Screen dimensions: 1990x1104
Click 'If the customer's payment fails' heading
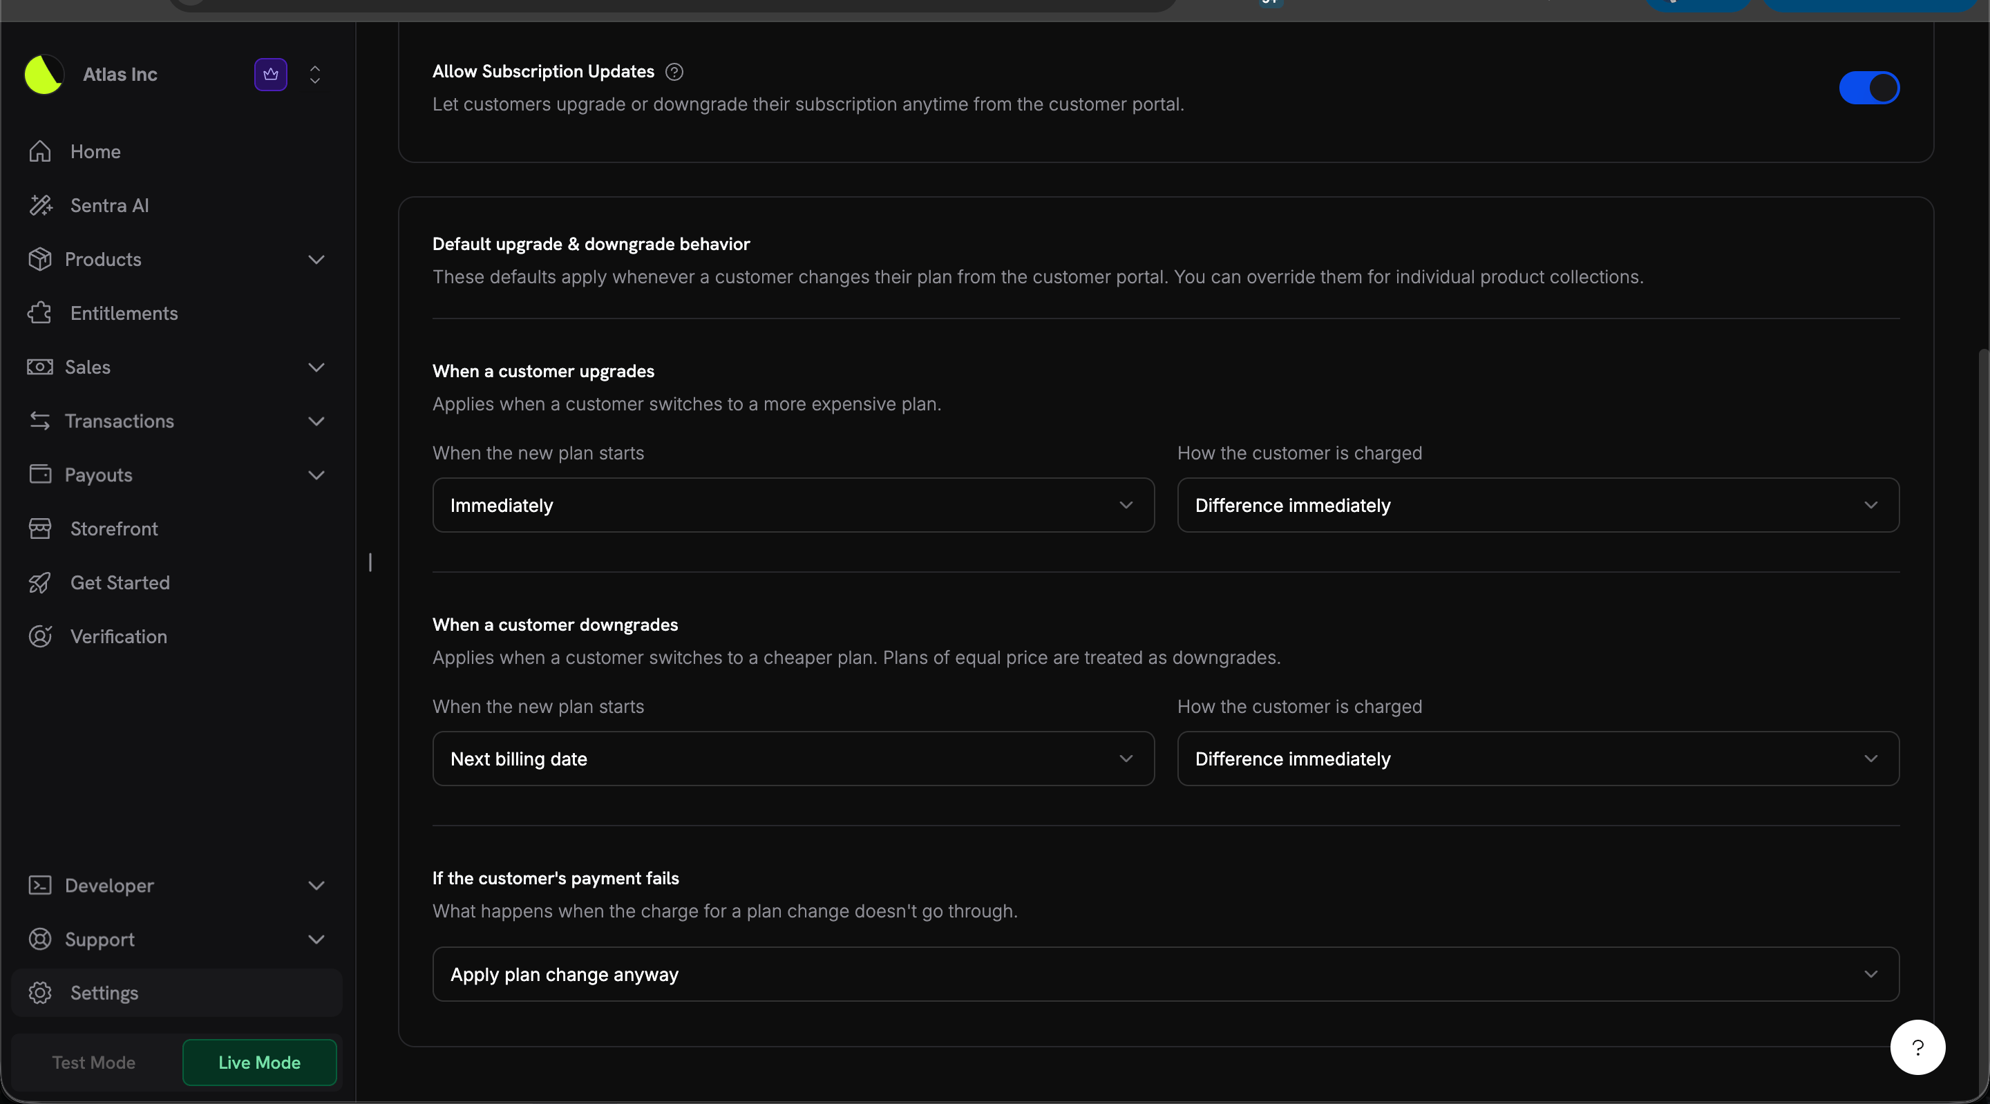click(556, 877)
